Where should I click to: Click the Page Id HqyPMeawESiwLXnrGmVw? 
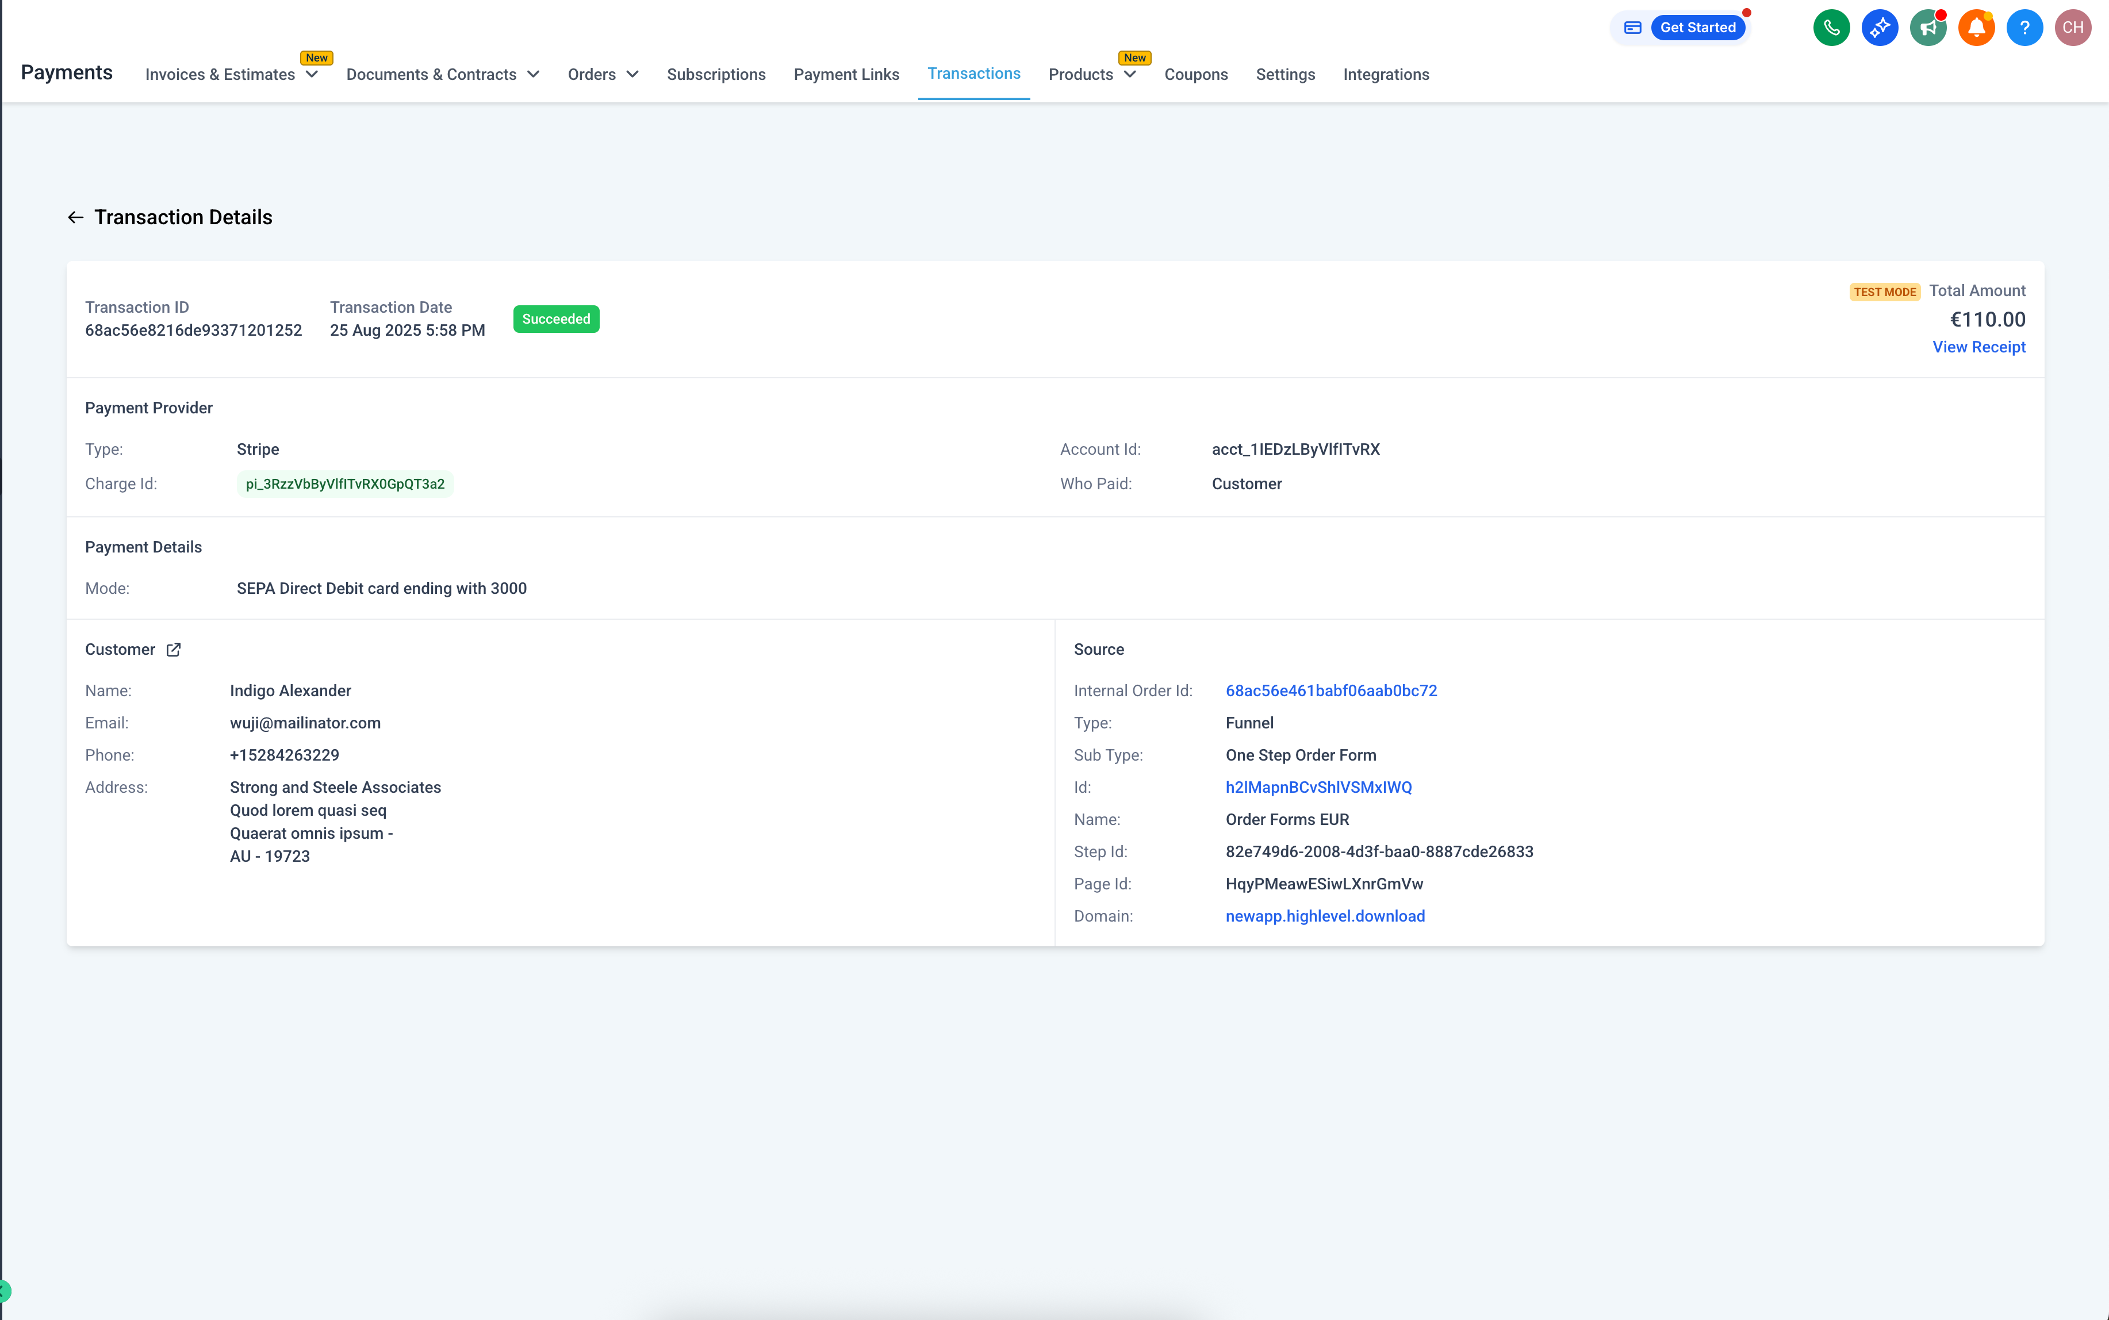1324,884
